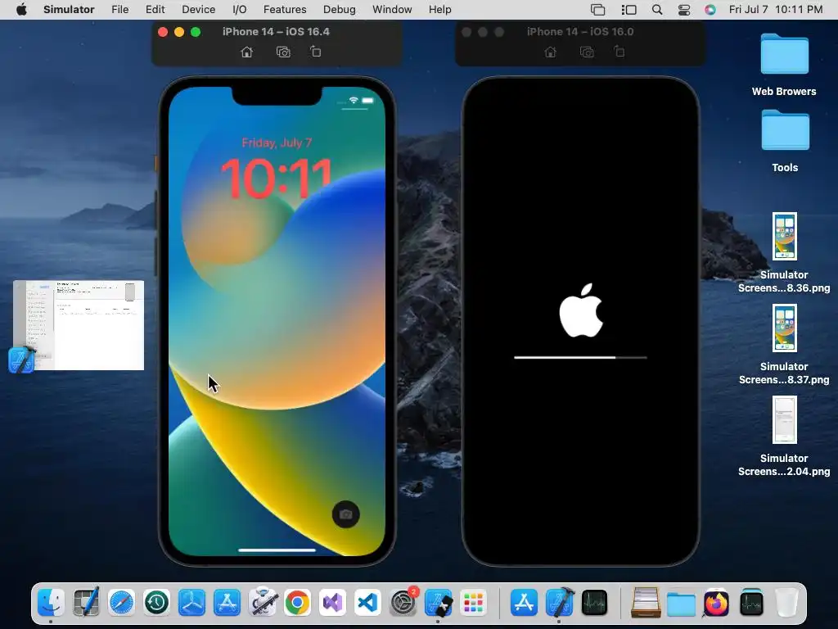This screenshot has width=838, height=629.
Task: Open the Device menu
Action: [198, 10]
